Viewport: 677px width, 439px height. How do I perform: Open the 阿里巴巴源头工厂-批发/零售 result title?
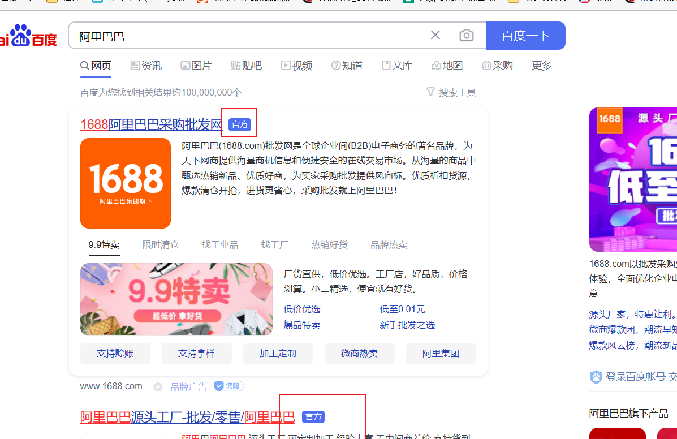pos(187,417)
